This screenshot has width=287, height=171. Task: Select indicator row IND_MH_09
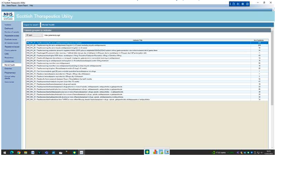click(x=147, y=63)
